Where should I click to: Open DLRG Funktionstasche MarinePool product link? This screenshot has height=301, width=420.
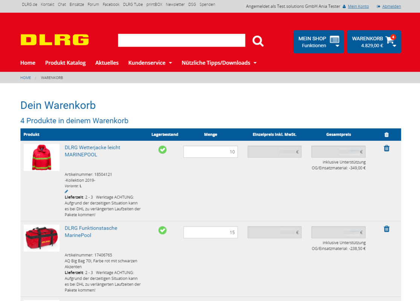pyautogui.click(x=91, y=232)
